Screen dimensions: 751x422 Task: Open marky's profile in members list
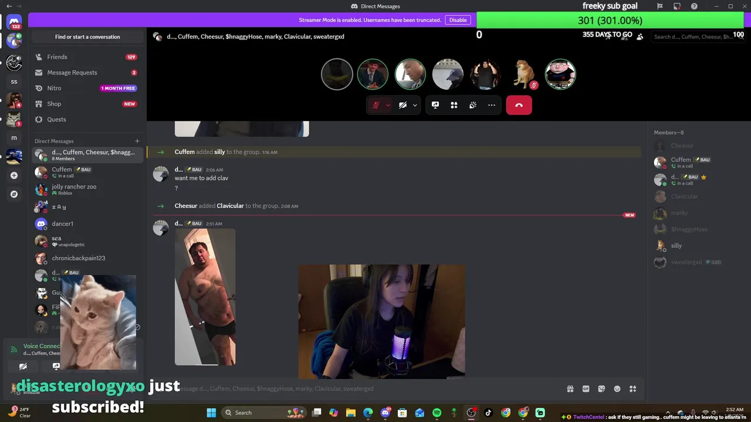(x=698, y=213)
